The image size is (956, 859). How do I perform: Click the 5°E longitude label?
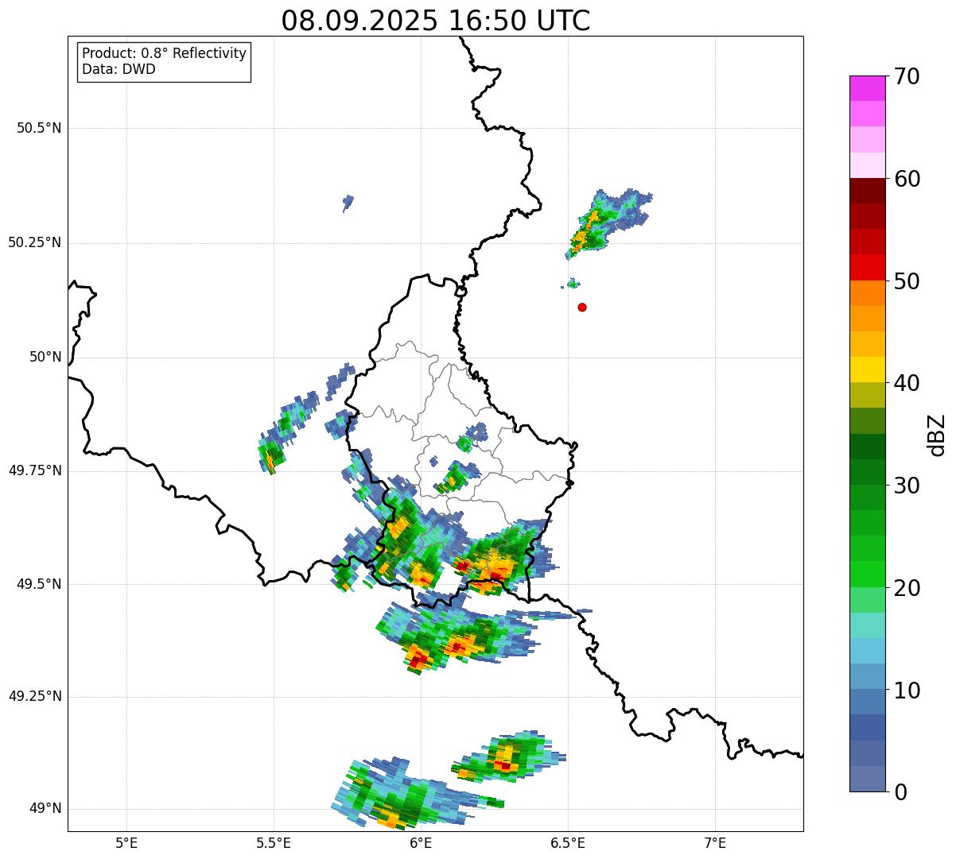coord(126,842)
